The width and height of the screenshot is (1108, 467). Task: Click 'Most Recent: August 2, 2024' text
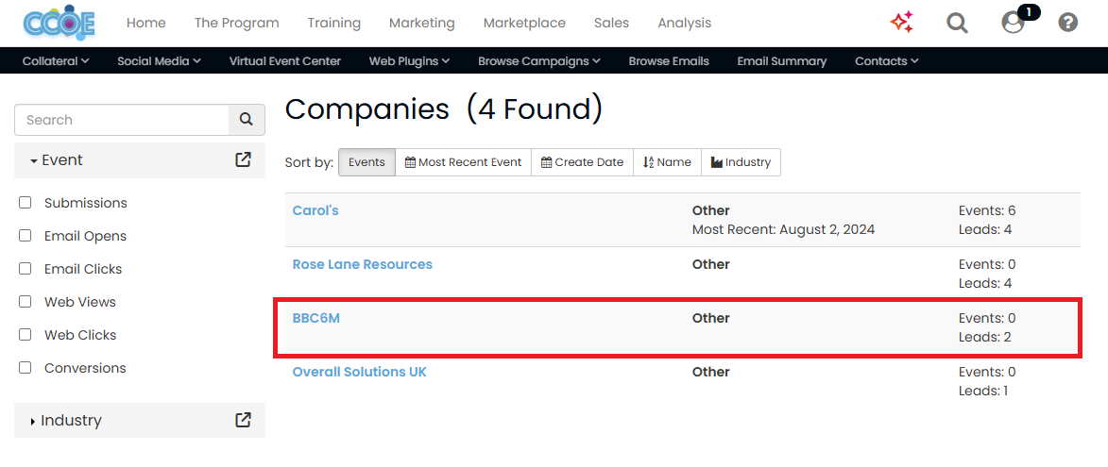tap(784, 230)
